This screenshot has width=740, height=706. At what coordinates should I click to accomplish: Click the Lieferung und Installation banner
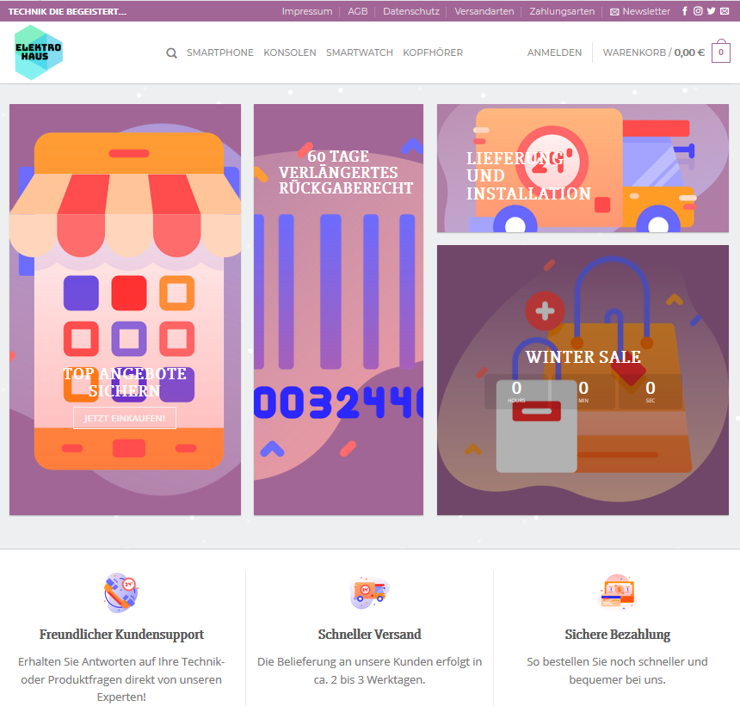[x=583, y=169]
